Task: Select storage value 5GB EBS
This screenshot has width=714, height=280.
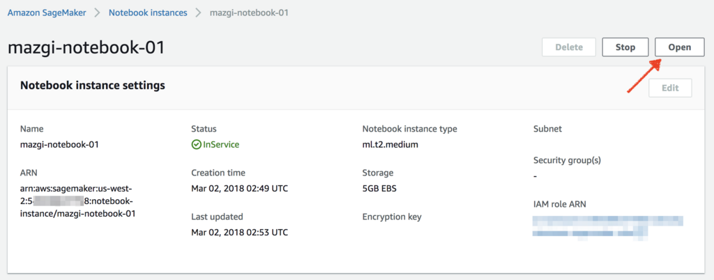Action: tap(379, 188)
